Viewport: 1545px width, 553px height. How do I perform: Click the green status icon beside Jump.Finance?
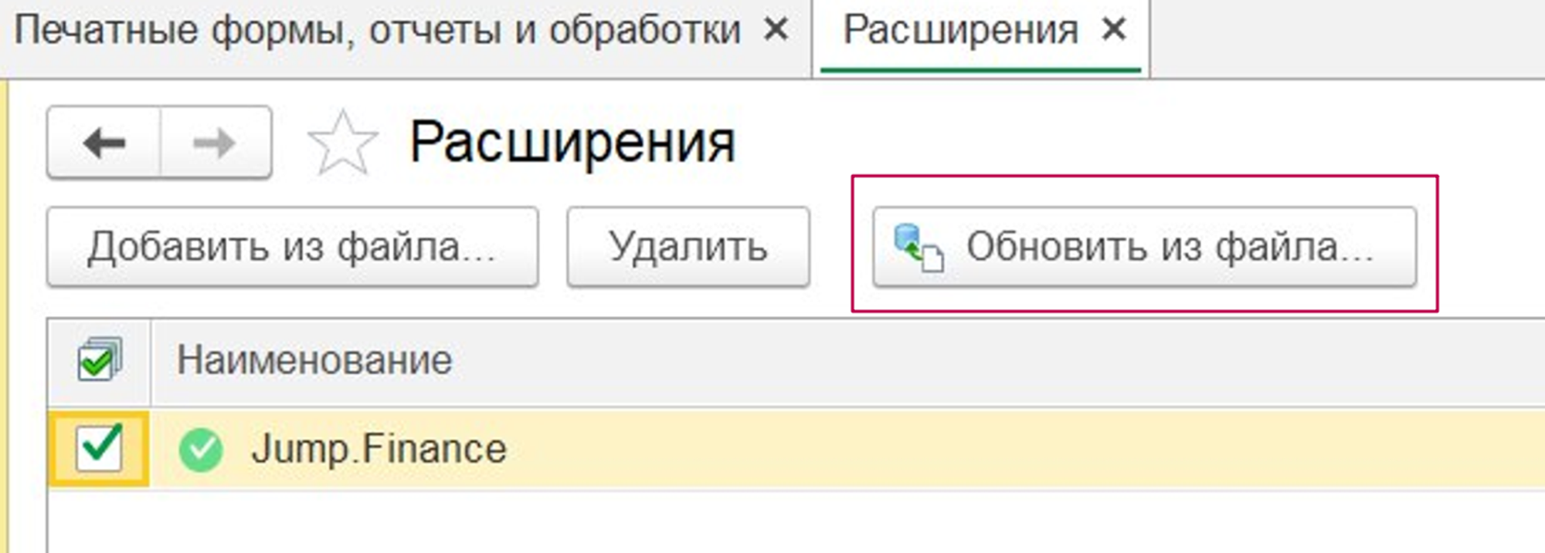tap(201, 450)
